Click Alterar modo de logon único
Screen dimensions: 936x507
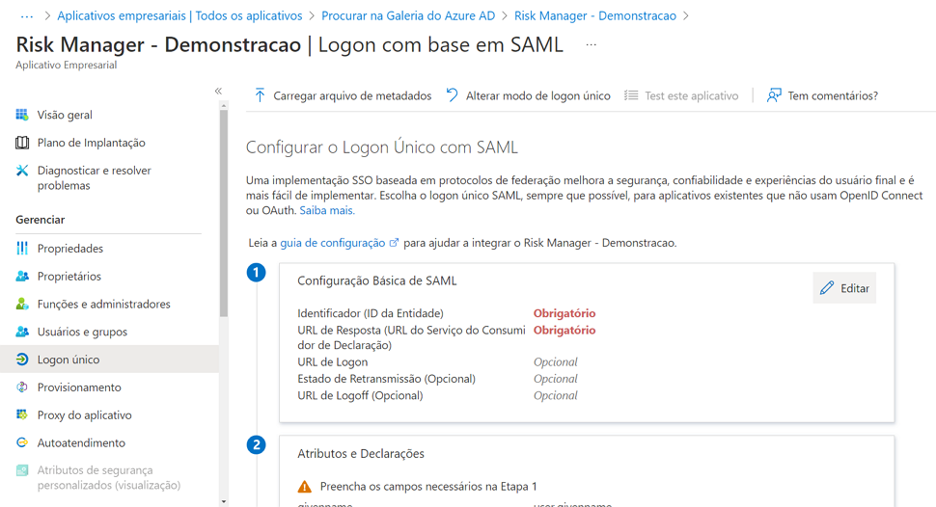528,95
